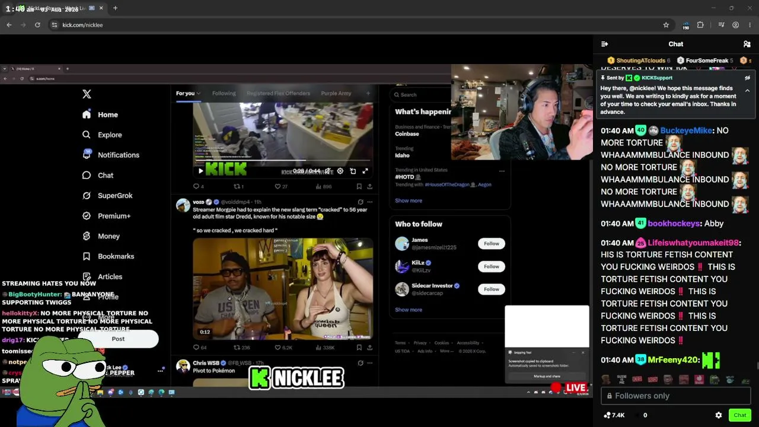Image resolution: width=759 pixels, height=427 pixels.
Task: Follow KiiLz
Action: [492, 266]
